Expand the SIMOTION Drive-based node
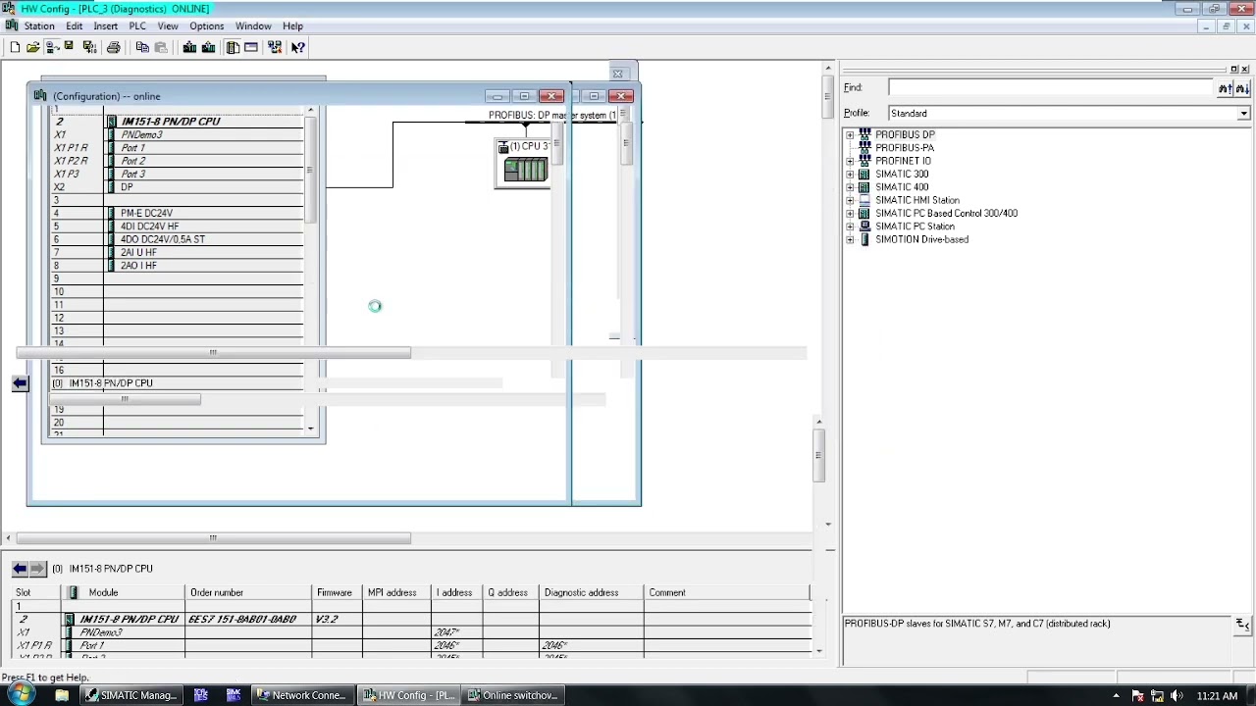This screenshot has height=706, width=1256. pyautogui.click(x=850, y=239)
